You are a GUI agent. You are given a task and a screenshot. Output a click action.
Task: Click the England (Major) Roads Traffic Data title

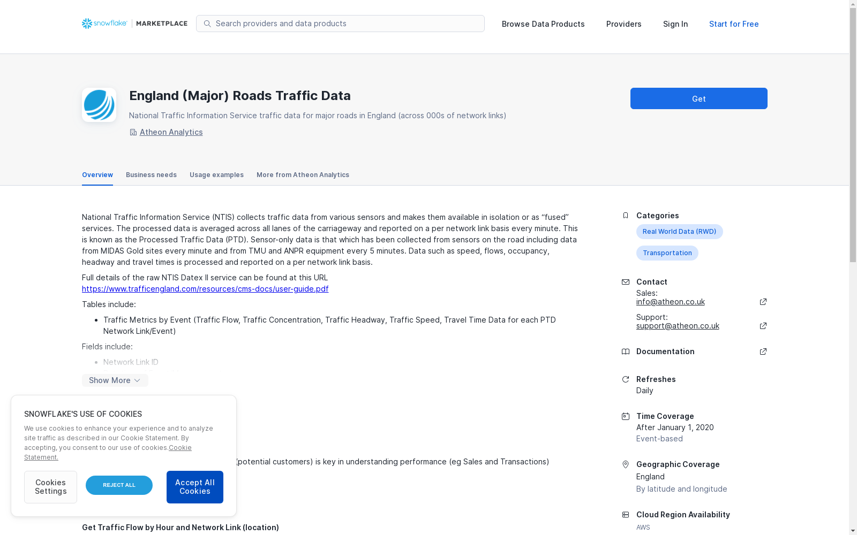tap(239, 96)
